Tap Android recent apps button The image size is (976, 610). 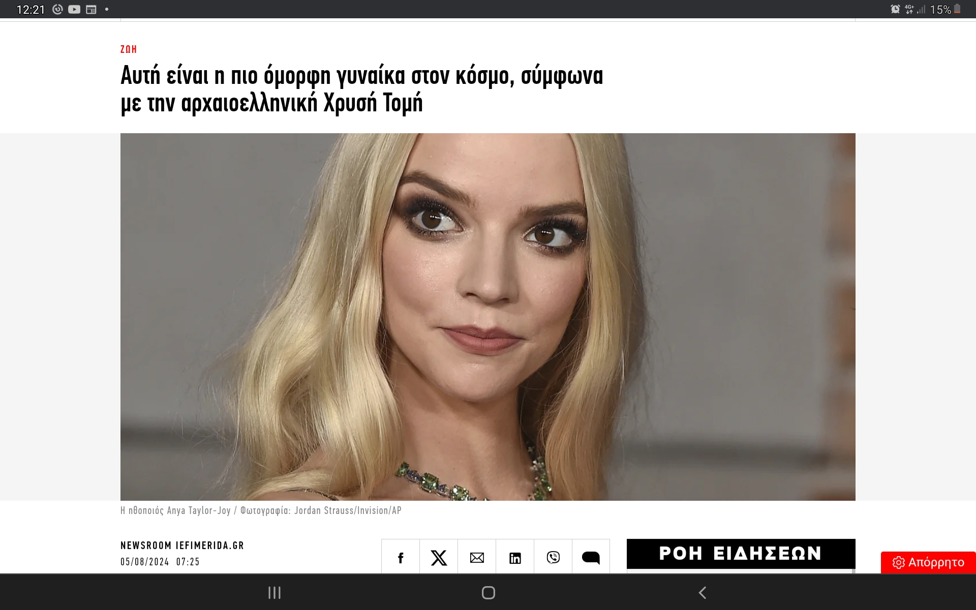(x=274, y=593)
